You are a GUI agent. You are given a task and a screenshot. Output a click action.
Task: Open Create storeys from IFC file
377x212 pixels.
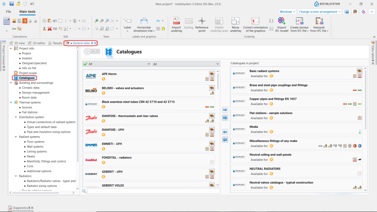coord(300,25)
